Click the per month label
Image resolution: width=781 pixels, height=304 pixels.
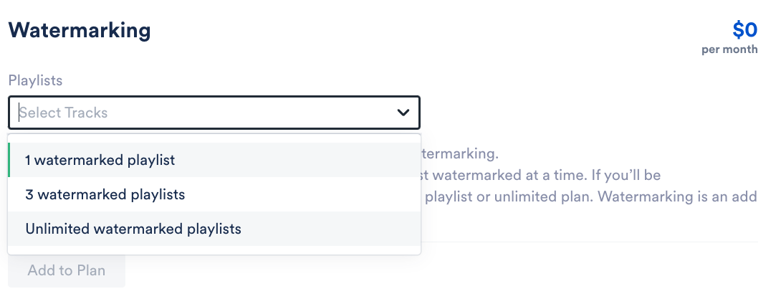(729, 49)
